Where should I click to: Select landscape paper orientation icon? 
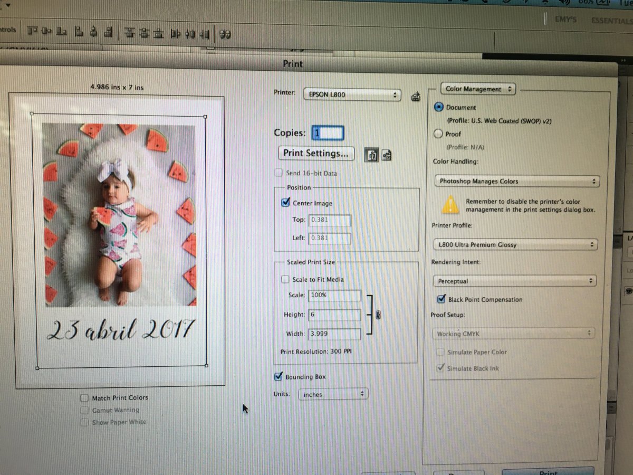coord(387,156)
